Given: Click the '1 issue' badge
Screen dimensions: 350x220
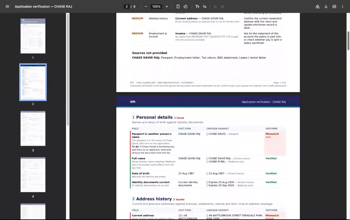Looking at the screenshot, I should [x=179, y=118].
